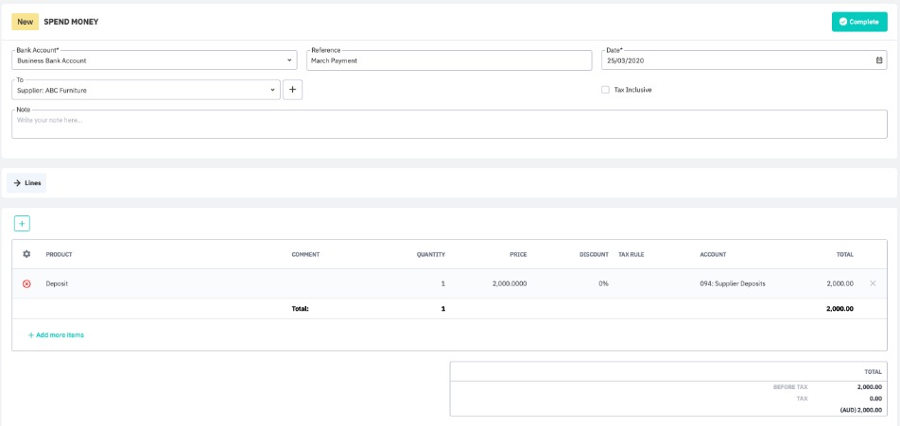Click the gear icon in table header
The height and width of the screenshot is (426, 900).
pyautogui.click(x=26, y=254)
